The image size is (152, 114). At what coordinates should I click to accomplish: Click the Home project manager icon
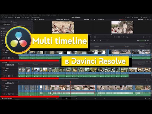(145, 98)
